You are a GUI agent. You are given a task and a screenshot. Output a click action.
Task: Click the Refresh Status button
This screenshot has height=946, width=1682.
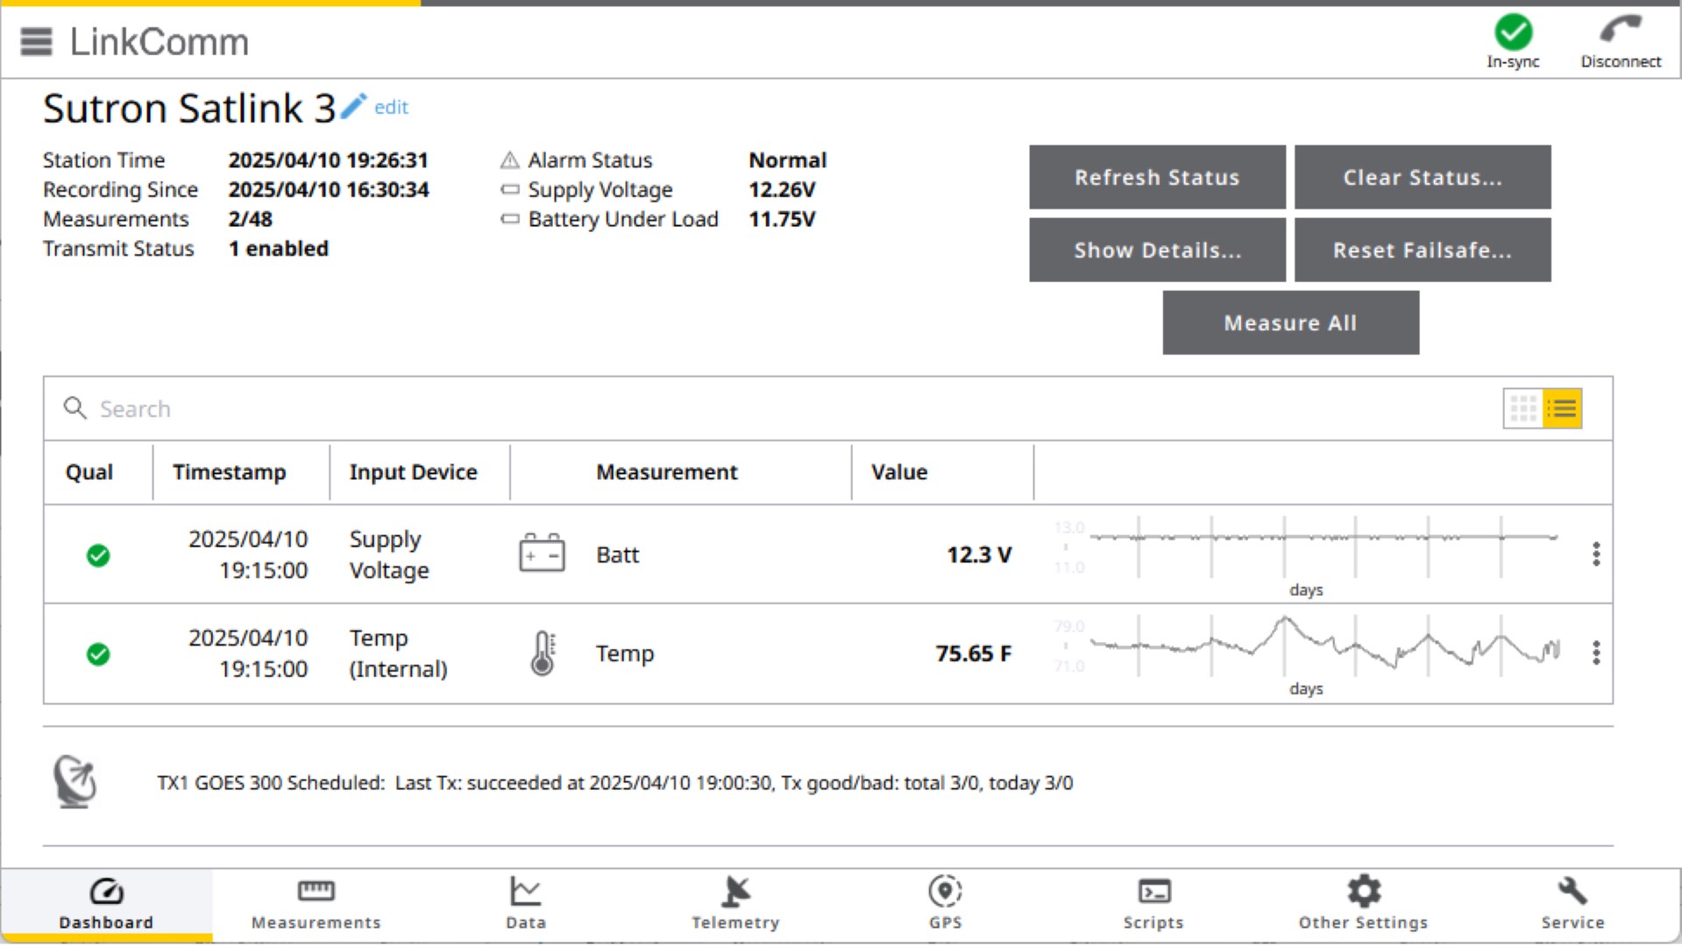point(1157,177)
